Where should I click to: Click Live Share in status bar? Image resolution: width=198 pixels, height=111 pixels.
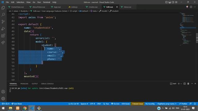pyautogui.click(x=17, y=104)
